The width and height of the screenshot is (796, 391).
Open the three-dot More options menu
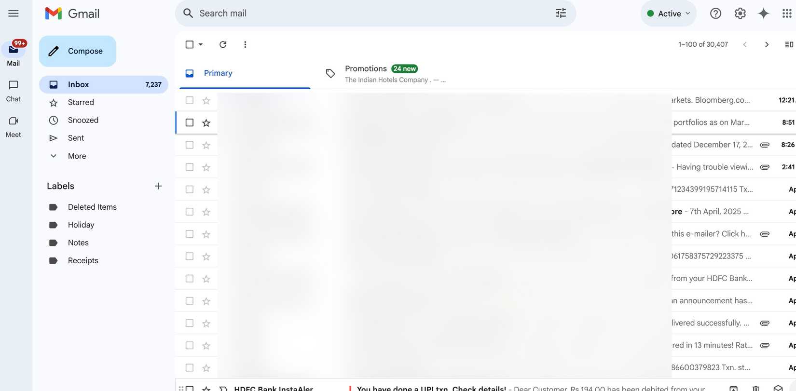coord(245,44)
